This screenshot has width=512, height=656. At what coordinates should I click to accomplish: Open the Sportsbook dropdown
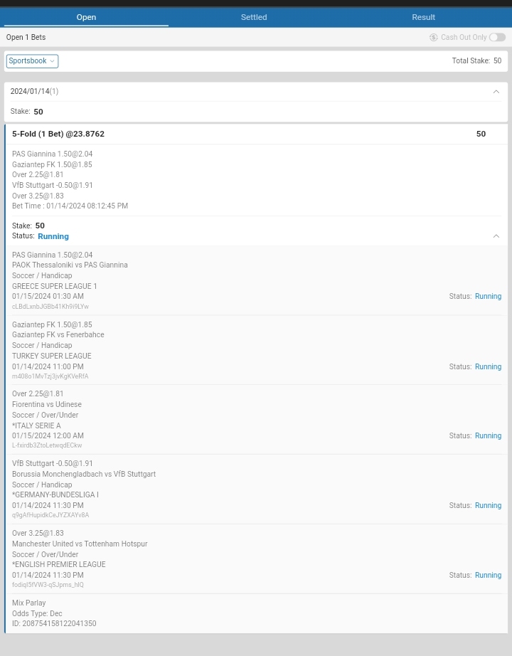[32, 61]
